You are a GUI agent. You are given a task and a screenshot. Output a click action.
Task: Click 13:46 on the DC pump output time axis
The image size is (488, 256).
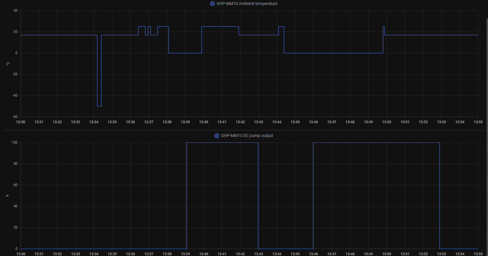313,254
